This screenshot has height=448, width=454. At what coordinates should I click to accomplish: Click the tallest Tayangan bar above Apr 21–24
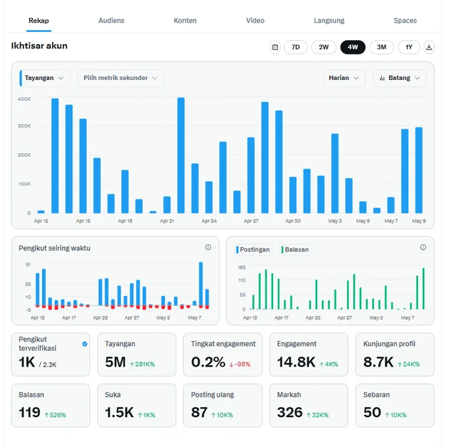[181, 155]
